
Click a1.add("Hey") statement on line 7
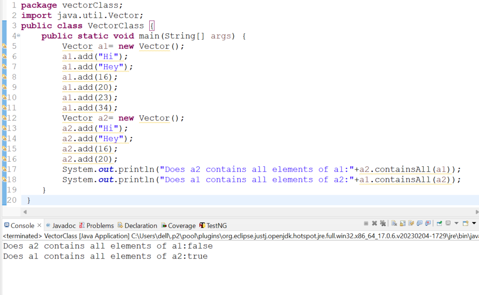[x=97, y=66]
